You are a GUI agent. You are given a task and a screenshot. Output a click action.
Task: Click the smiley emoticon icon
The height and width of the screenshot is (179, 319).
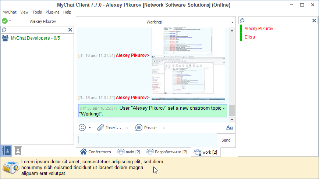(x=82, y=128)
